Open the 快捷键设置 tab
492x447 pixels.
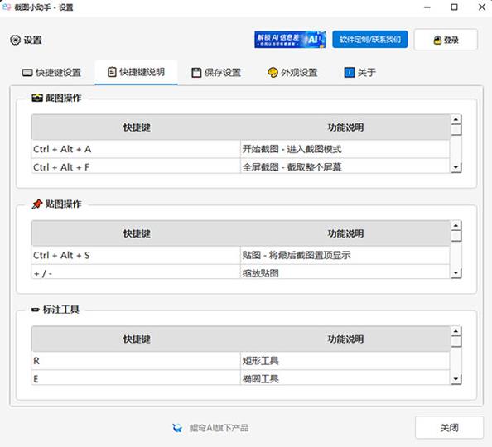pos(52,73)
